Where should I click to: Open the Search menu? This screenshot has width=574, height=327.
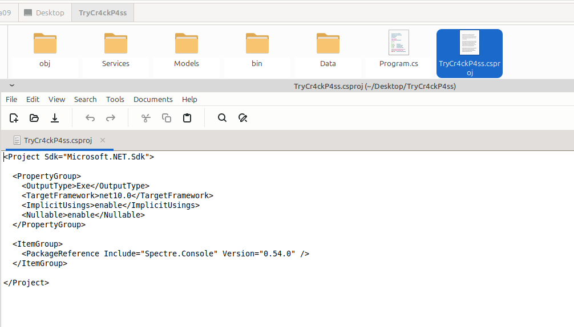pos(85,99)
